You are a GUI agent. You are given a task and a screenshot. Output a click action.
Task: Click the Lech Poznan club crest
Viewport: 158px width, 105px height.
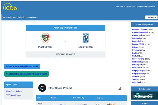[86, 38]
